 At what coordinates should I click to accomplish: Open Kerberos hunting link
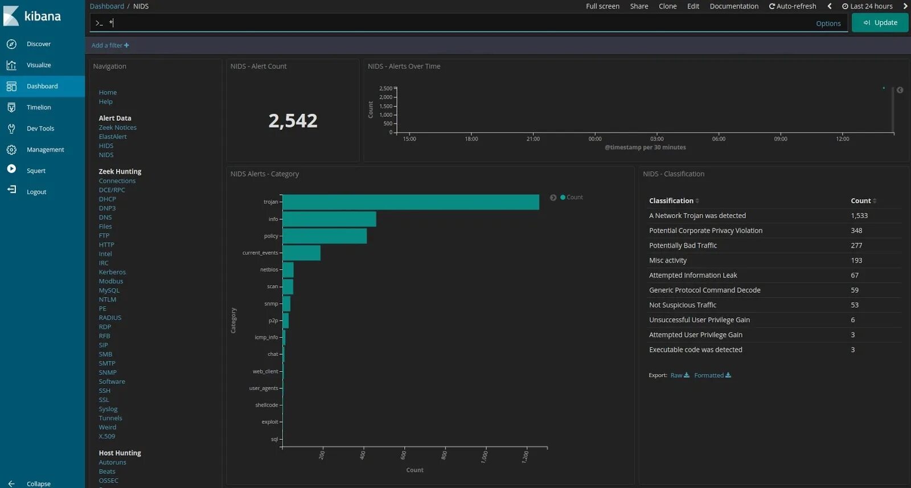click(x=112, y=272)
